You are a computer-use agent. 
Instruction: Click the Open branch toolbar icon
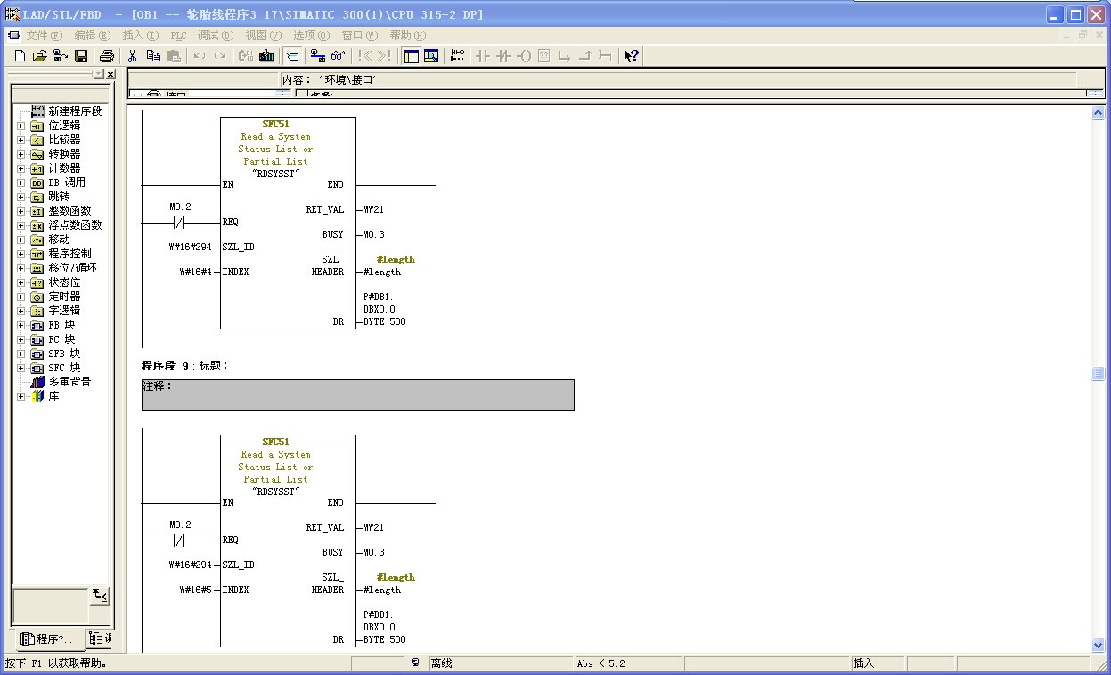click(x=565, y=56)
